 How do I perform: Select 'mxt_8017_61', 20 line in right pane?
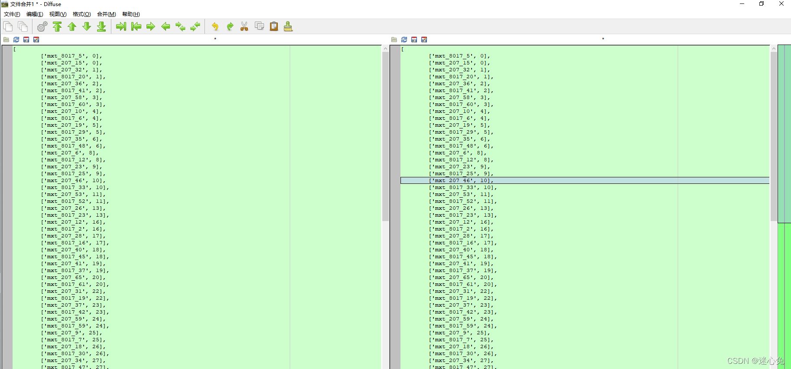pos(463,284)
